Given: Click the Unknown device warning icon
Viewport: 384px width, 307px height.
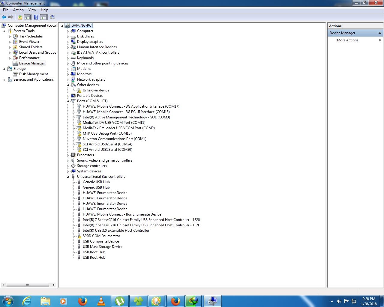Looking at the screenshot, I should 79,90.
